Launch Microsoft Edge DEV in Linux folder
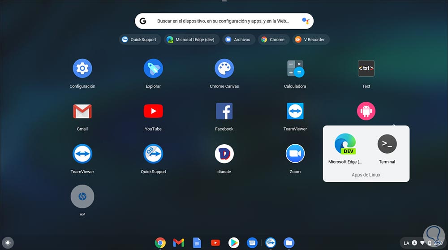 pos(345,144)
